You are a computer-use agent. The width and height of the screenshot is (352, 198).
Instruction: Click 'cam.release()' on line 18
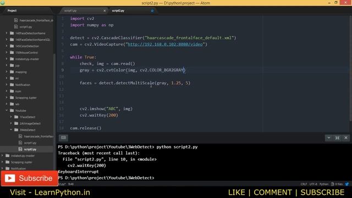[x=86, y=128]
